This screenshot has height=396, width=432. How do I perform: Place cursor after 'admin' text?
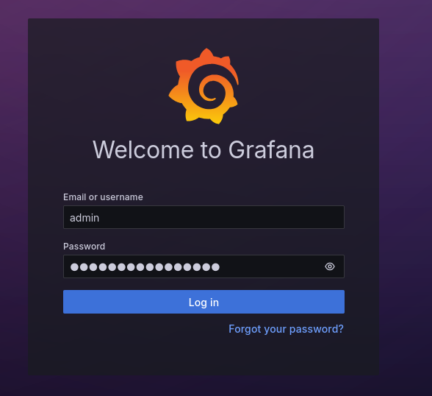coord(100,218)
